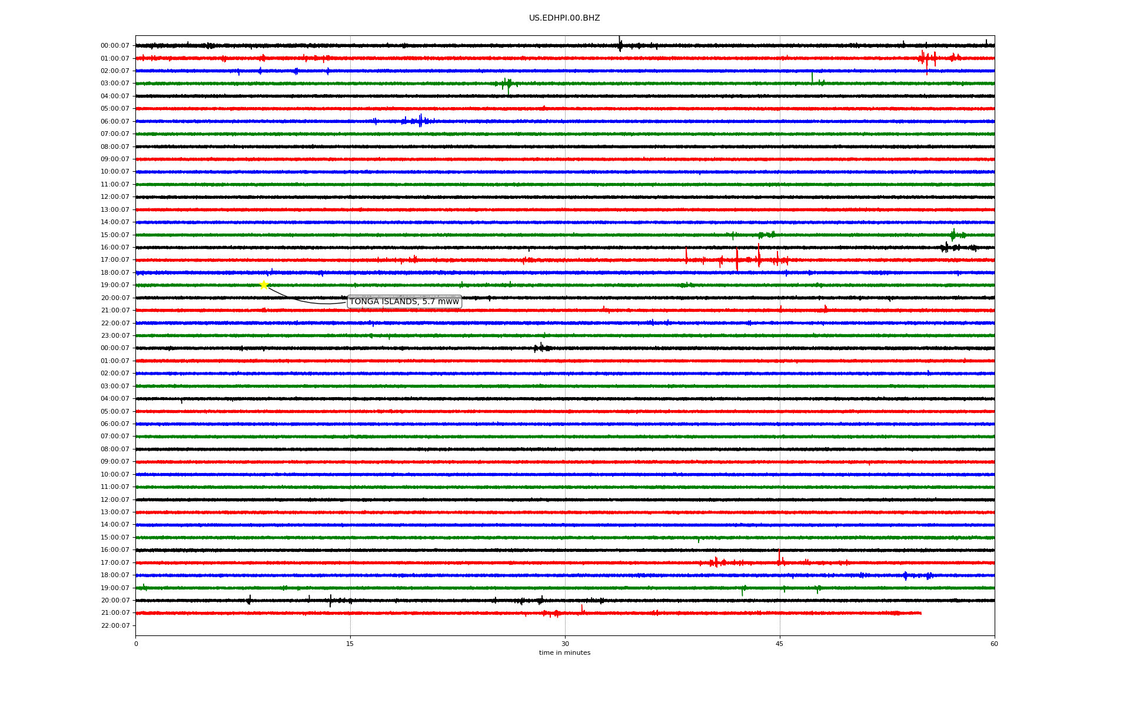Click the x-axis tick label 60
The height and width of the screenshot is (706, 1130).
tap(994, 644)
